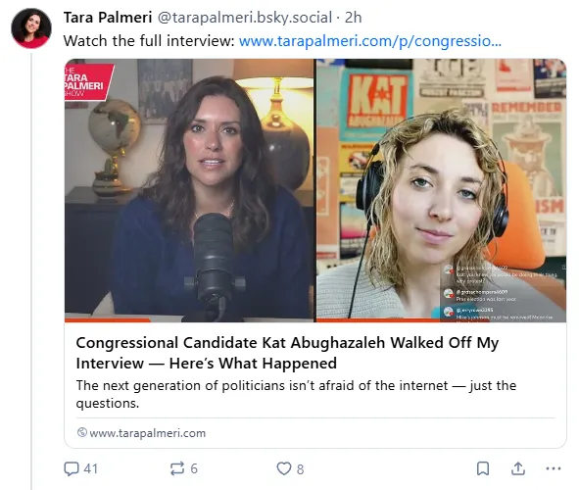Click the 8 likes count
The width and height of the screenshot is (579, 490).
pos(300,469)
